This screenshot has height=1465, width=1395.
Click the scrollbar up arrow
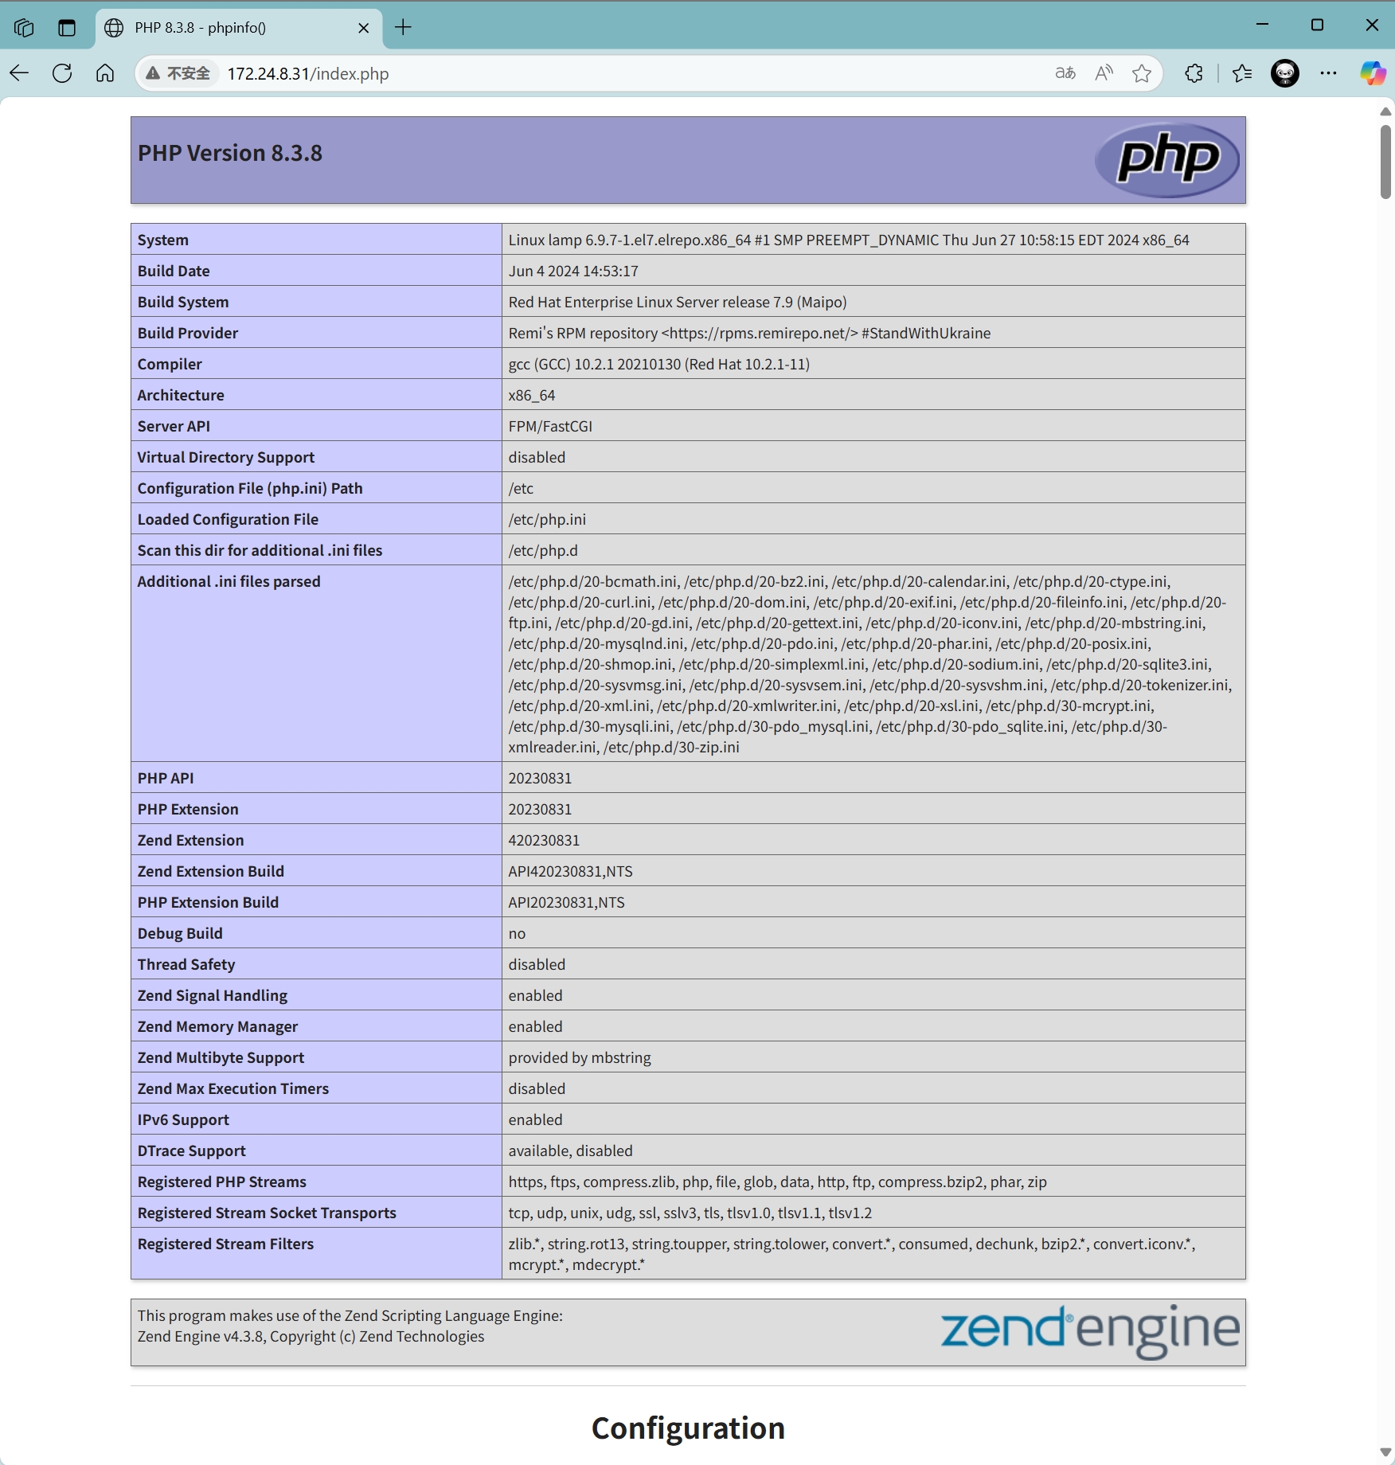coord(1385,111)
